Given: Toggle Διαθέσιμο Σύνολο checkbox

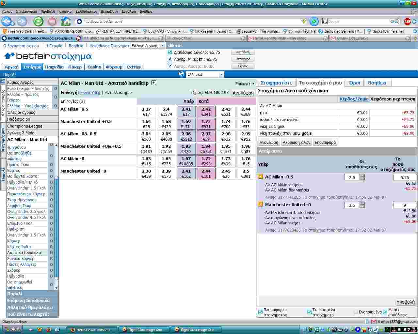Looking at the screenshot, I should [x=170, y=52].
